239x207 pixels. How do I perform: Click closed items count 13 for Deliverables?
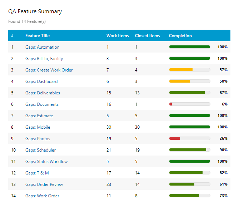137,93
